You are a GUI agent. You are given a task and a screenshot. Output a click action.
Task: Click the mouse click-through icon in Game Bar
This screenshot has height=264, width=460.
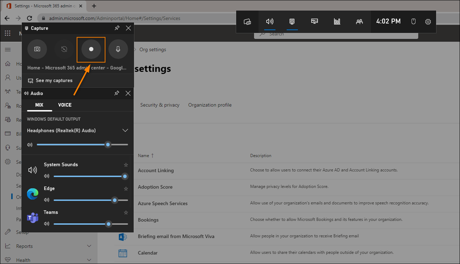(x=413, y=21)
